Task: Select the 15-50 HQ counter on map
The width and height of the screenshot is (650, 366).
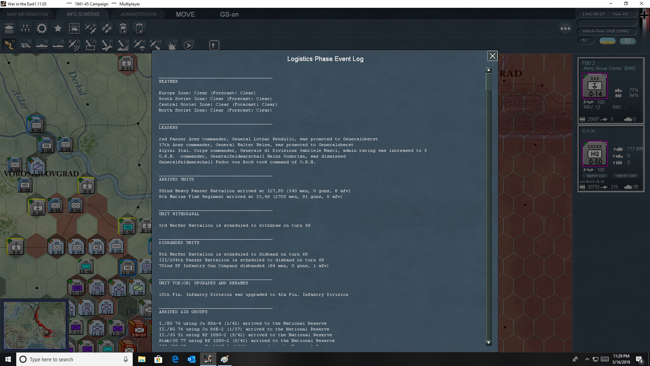Action: coord(128,267)
